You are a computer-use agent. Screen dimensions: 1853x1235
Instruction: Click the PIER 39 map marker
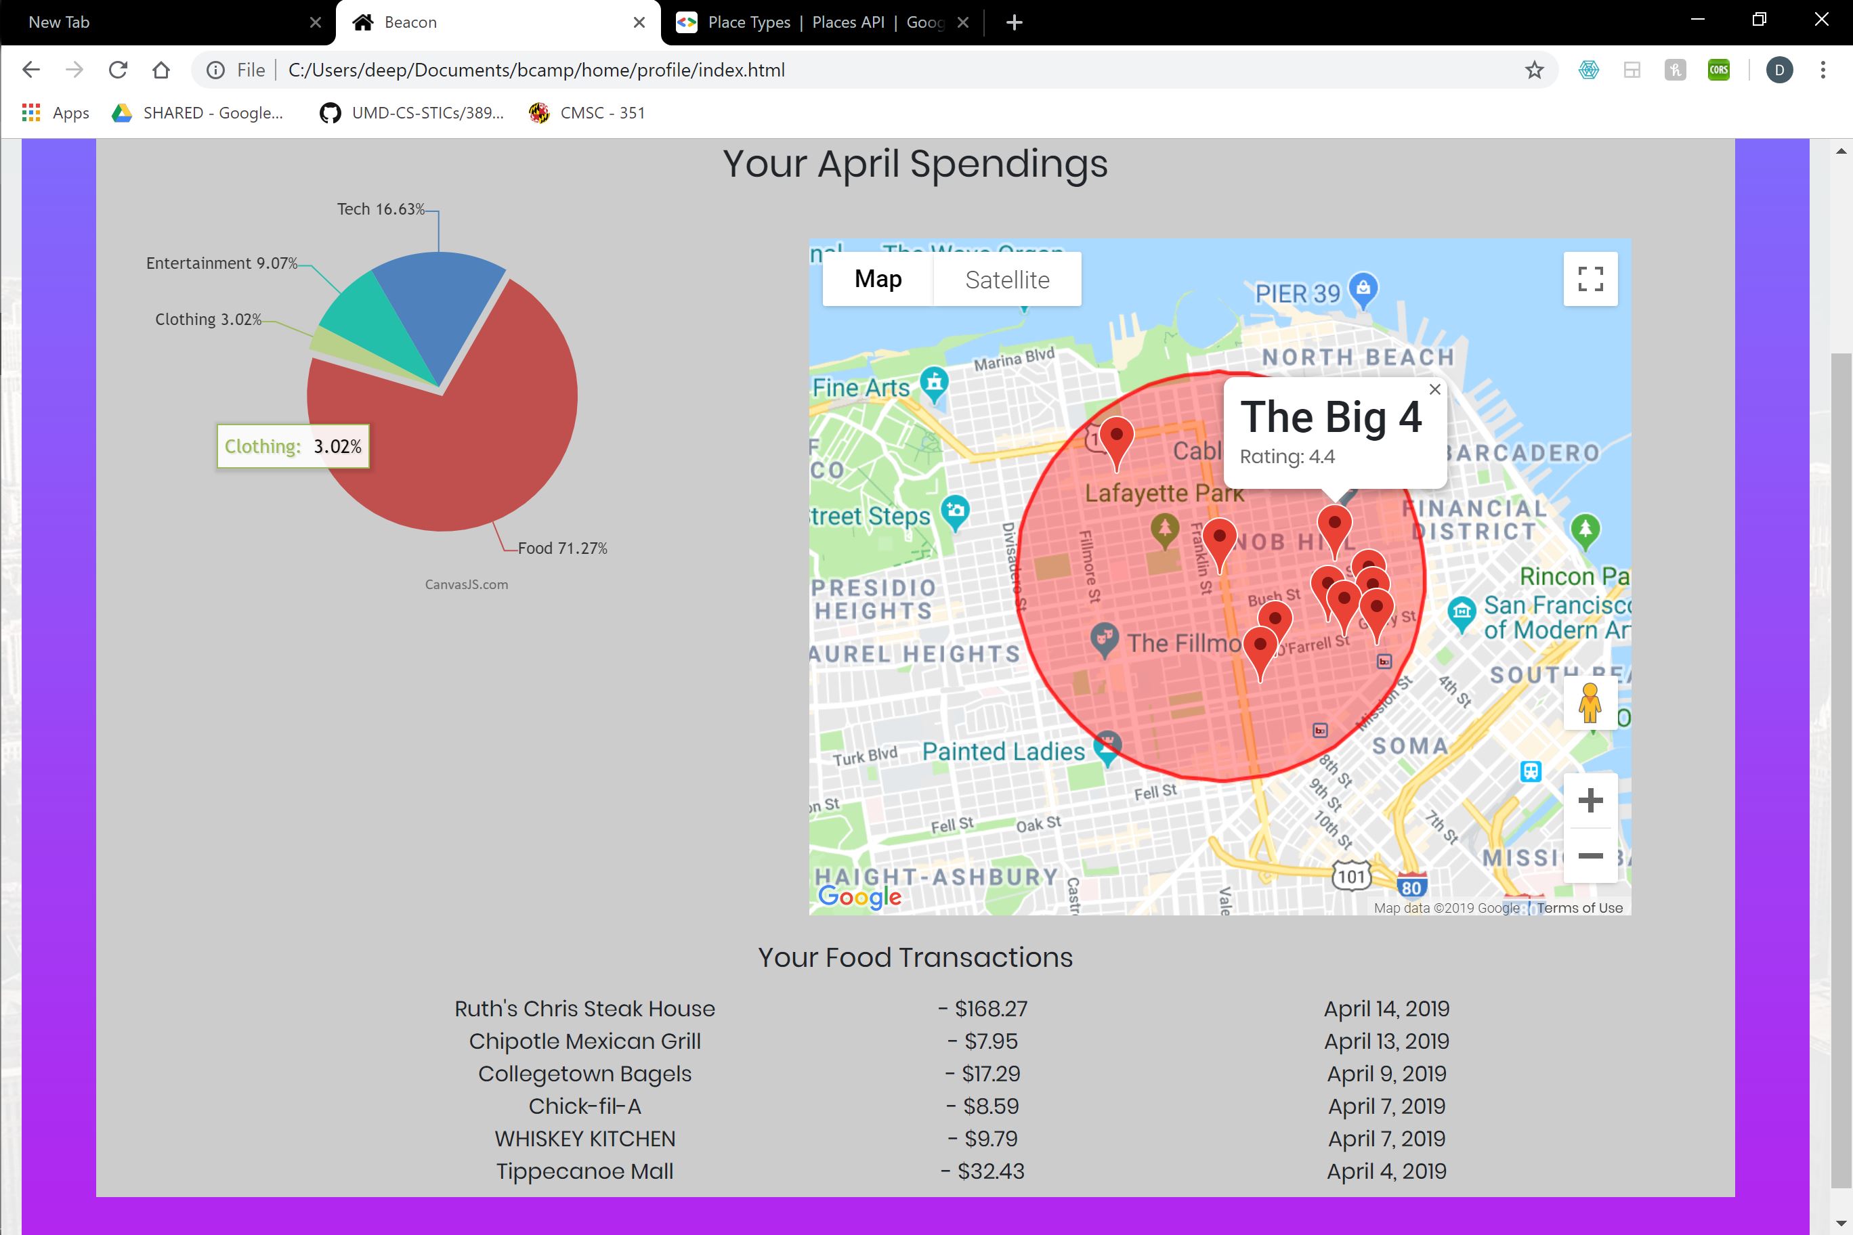[1363, 289]
